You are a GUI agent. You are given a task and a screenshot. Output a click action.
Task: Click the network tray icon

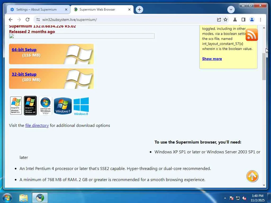(x=238, y=198)
